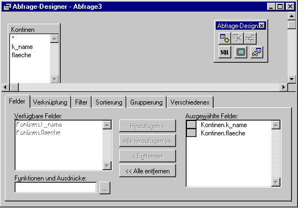
Task: Toggle the box beside Kontinen.k_name
Action: [x=191, y=125]
